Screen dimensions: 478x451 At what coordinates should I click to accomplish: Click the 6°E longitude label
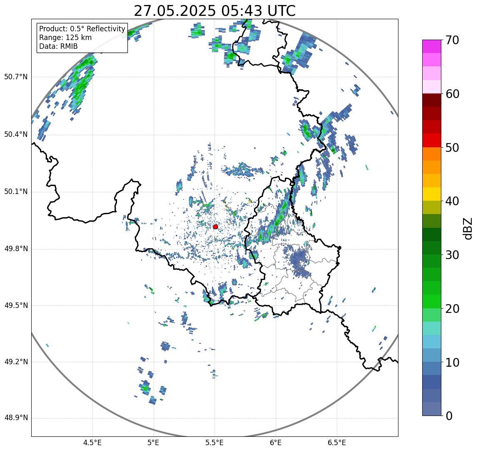pyautogui.click(x=276, y=443)
